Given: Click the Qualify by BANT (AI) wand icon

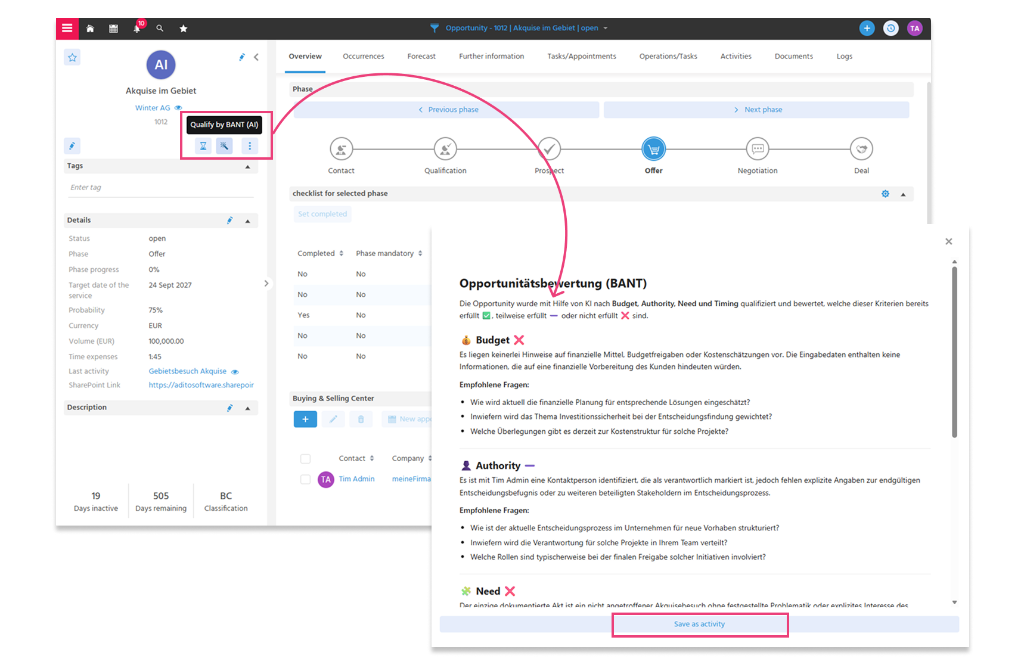Looking at the screenshot, I should 224,145.
